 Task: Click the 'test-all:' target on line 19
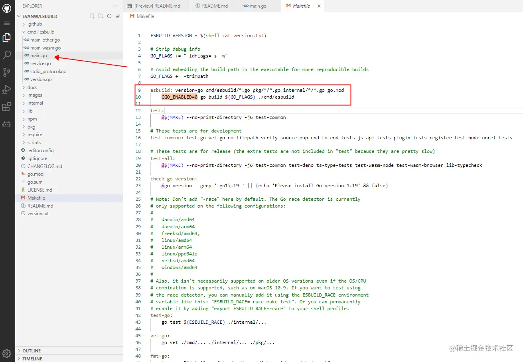(x=163, y=158)
